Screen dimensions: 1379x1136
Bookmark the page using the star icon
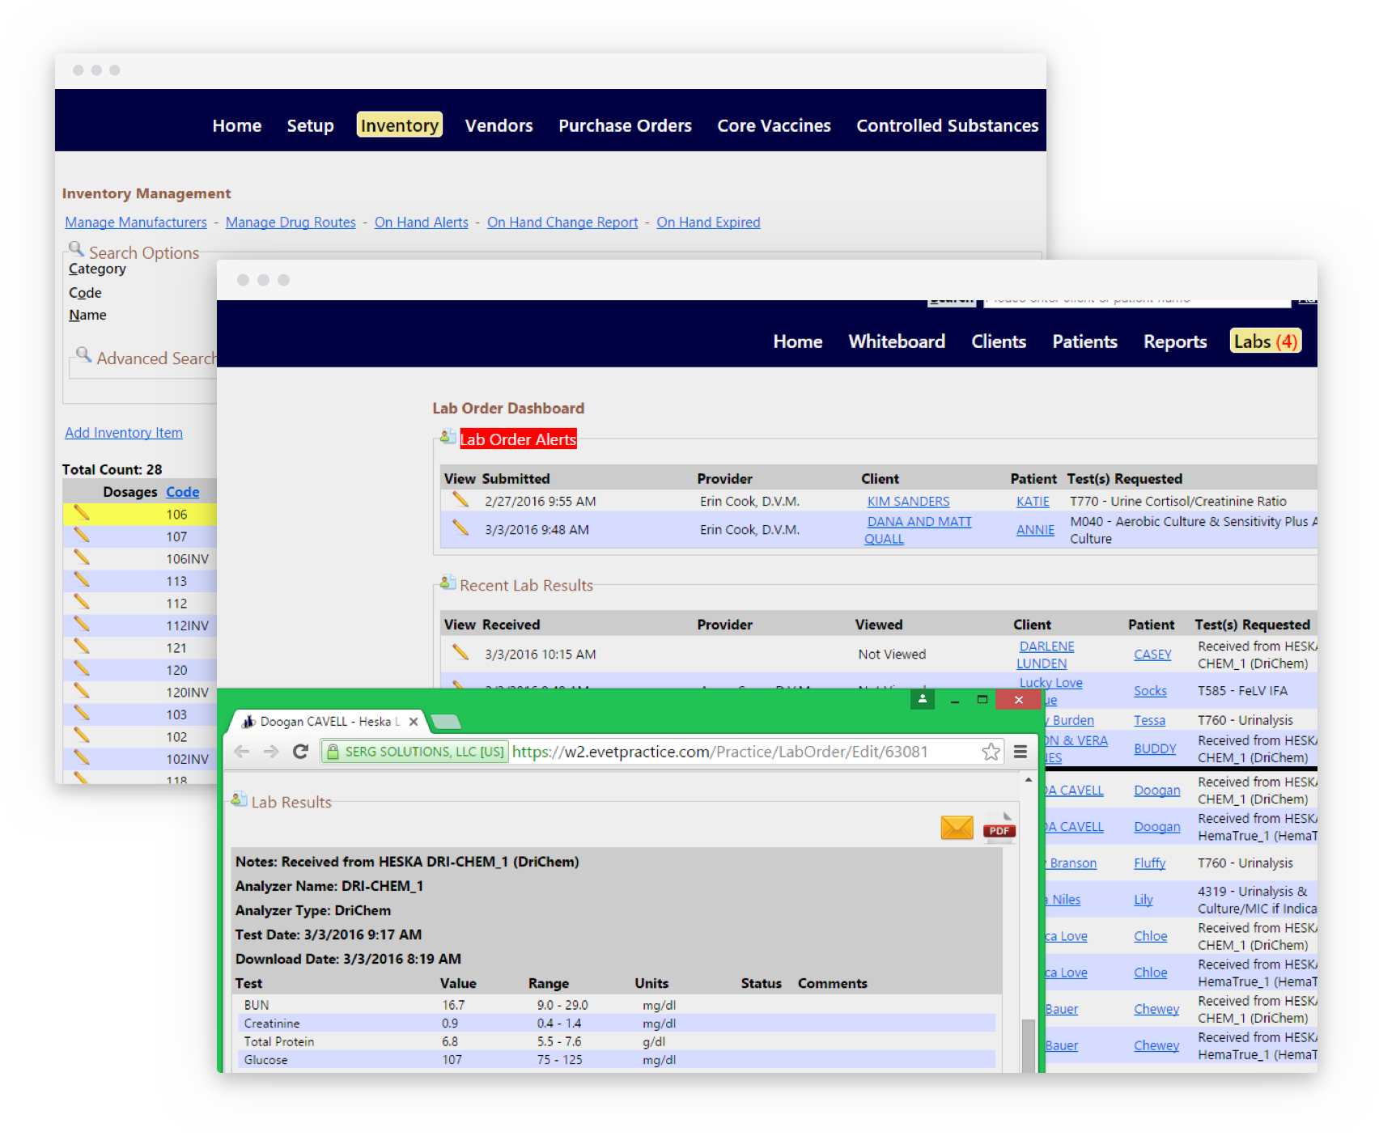point(991,752)
